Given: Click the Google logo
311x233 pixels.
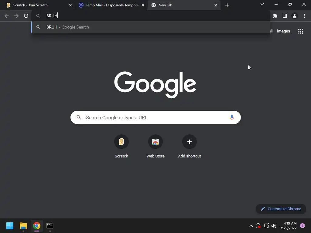Looking at the screenshot, I should (155, 85).
